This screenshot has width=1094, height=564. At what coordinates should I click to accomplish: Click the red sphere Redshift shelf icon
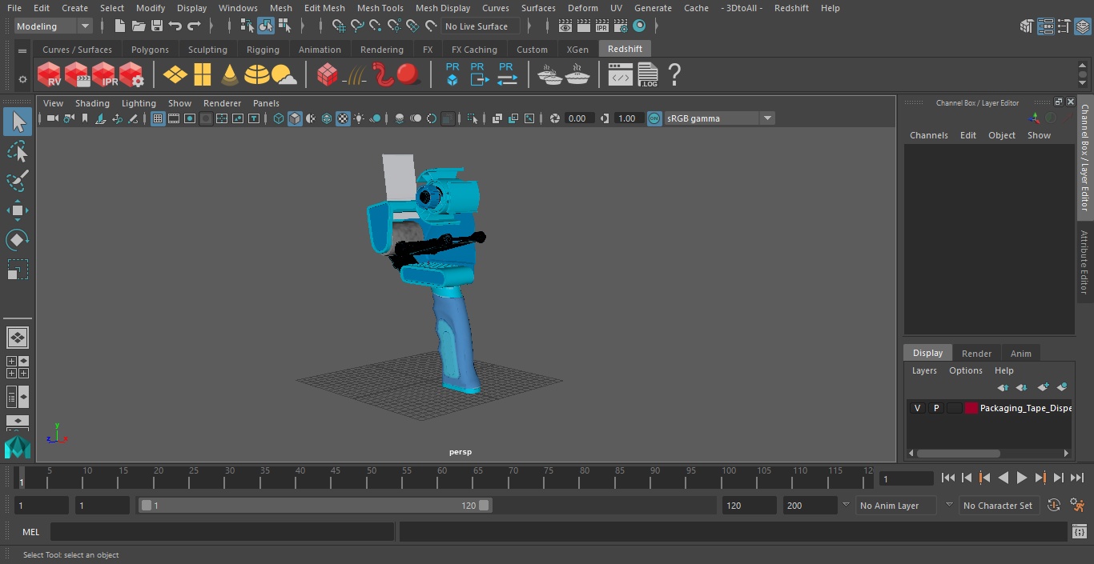point(408,75)
